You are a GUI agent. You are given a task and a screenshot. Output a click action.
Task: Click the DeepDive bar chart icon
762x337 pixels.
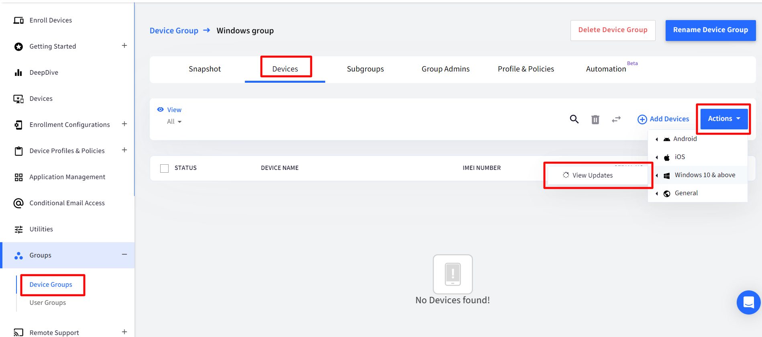[x=18, y=73]
